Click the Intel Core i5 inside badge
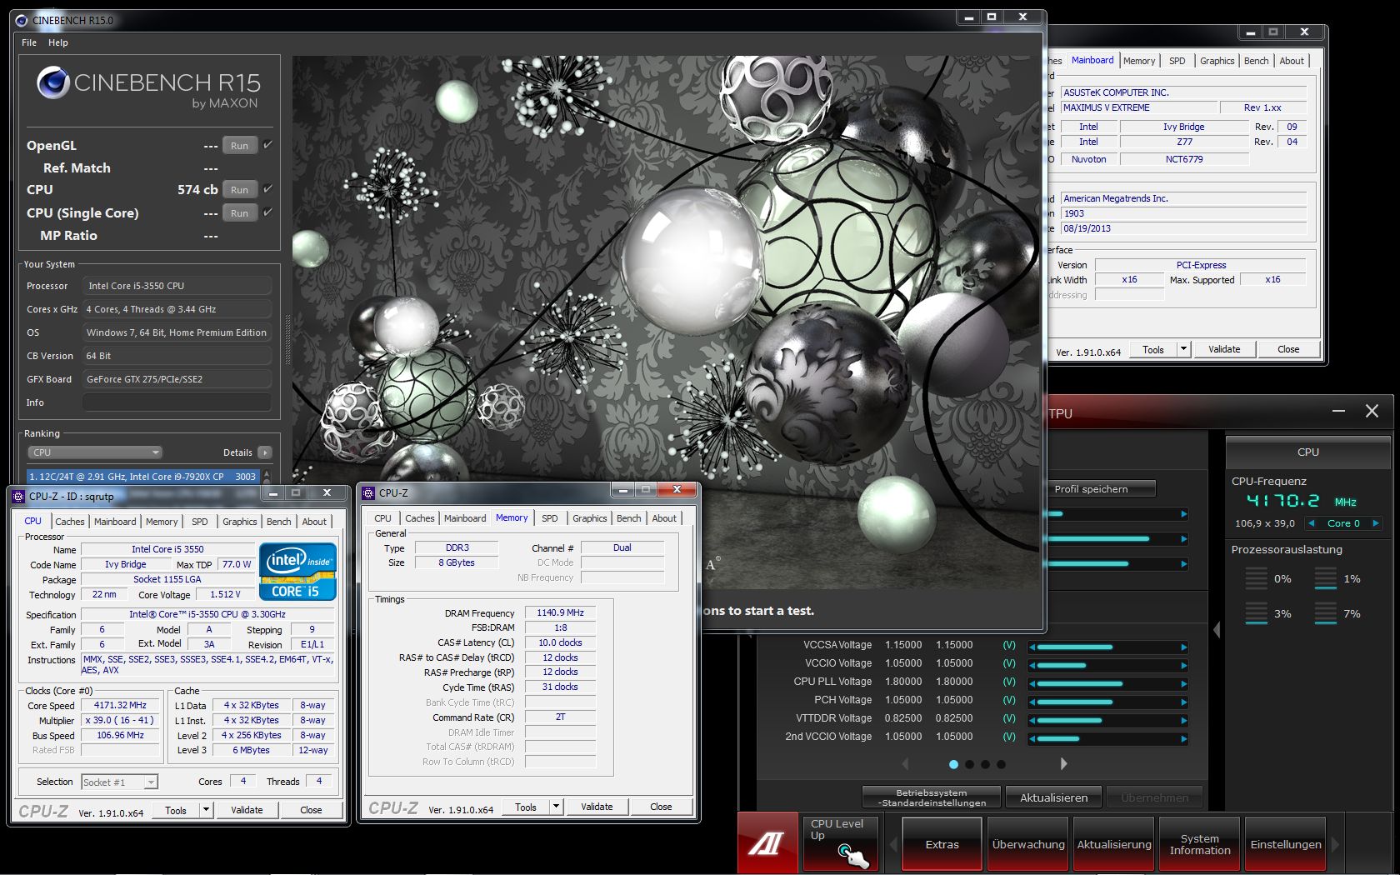Image resolution: width=1400 pixels, height=875 pixels. [x=297, y=571]
